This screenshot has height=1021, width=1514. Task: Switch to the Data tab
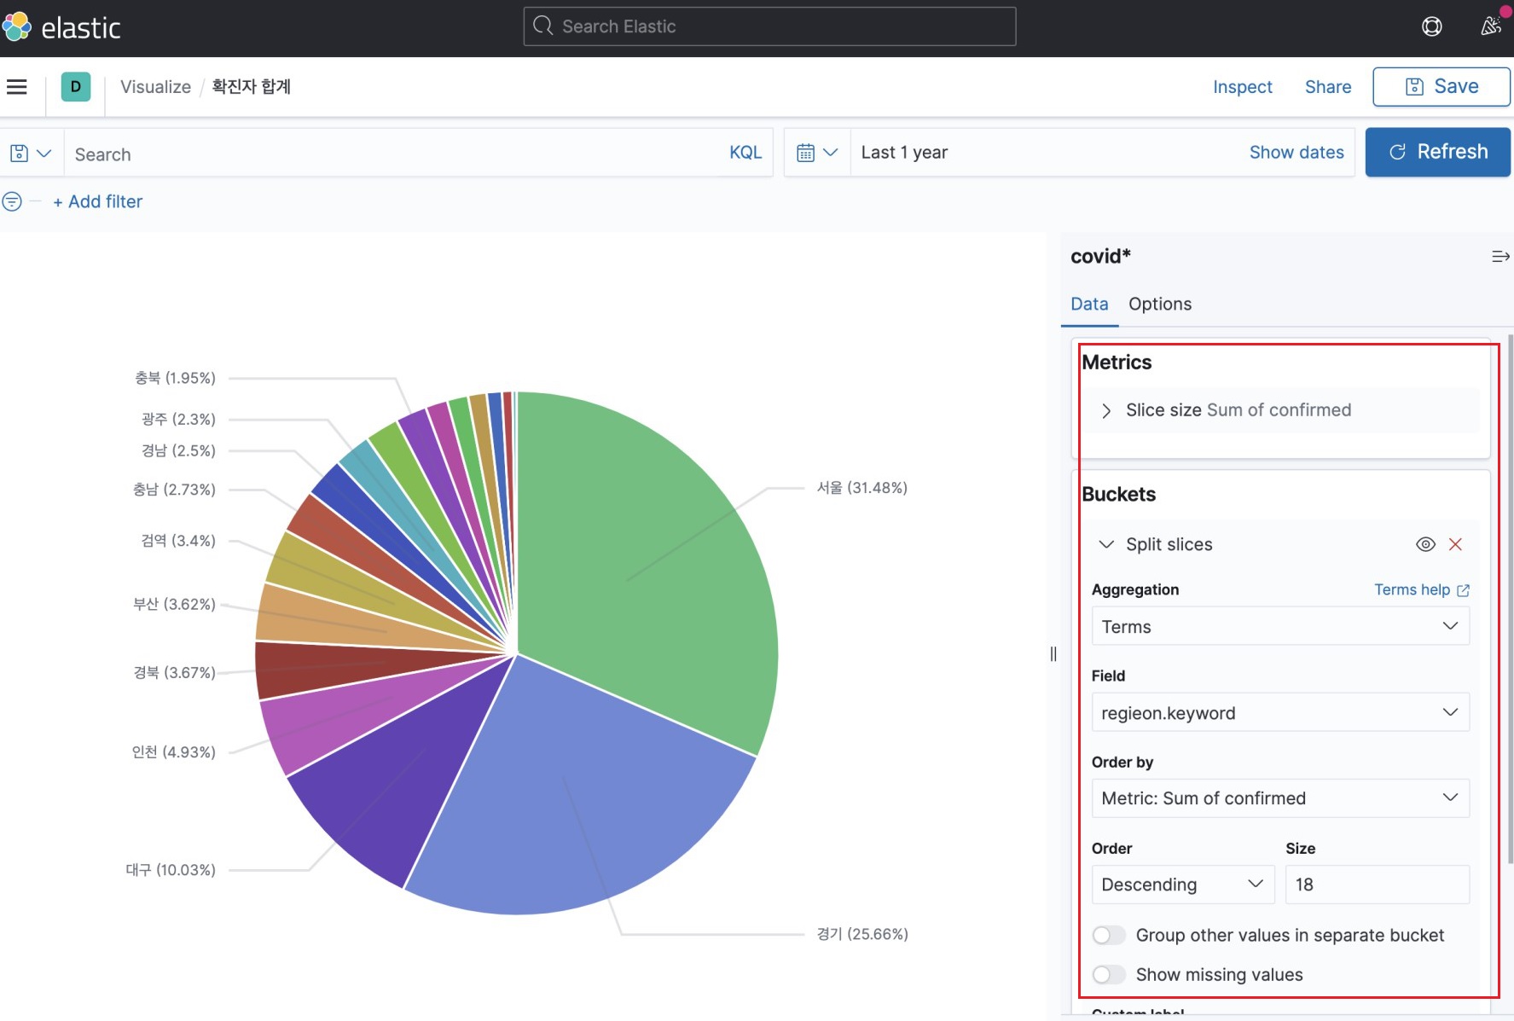[x=1089, y=305]
